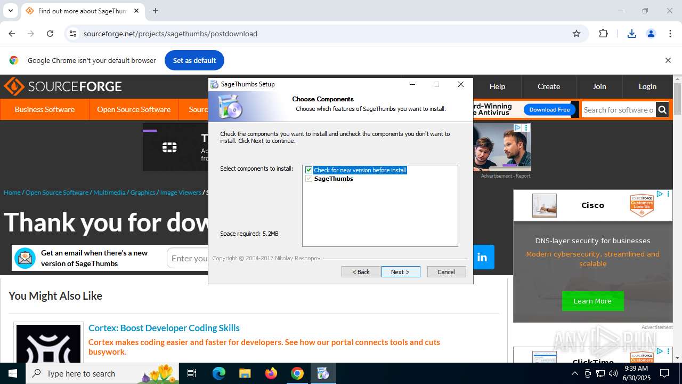682x384 pixels.
Task: Open Help in SourceForge header
Action: pyautogui.click(x=497, y=86)
